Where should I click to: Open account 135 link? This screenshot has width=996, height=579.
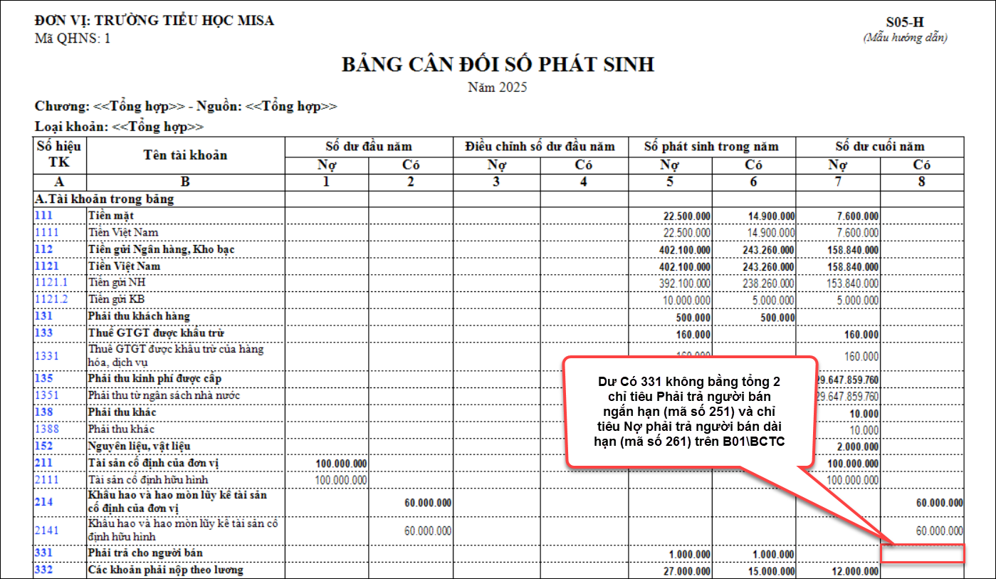coord(43,378)
